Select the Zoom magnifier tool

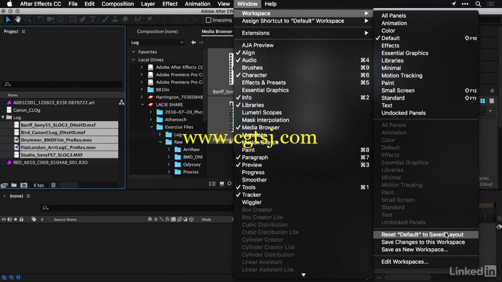click(28, 19)
